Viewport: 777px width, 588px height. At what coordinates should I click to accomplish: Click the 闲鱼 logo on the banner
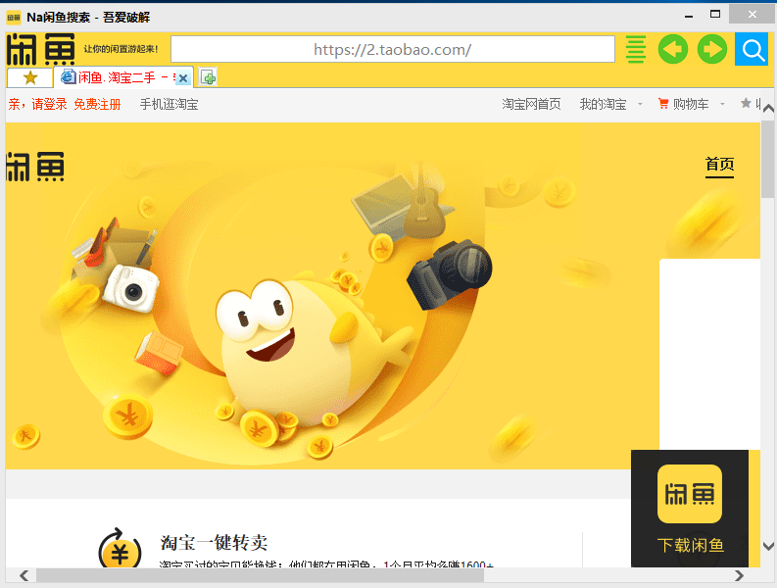pyautogui.click(x=35, y=167)
